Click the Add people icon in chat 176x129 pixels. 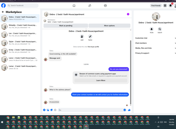[82, 37]
